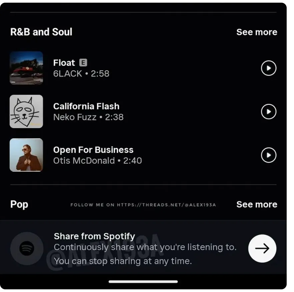Viewport: 294px width, 292px height.
Task: See more Pop songs
Action: coord(257,204)
